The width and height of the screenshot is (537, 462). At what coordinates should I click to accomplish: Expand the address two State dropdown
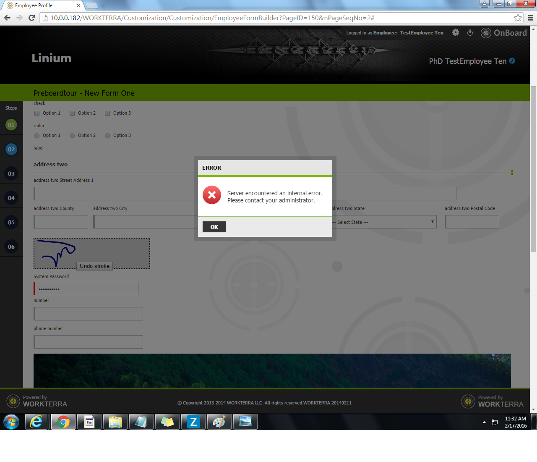click(x=384, y=222)
